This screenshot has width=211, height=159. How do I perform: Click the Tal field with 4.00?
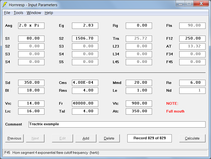pyautogui.click(x=85, y=111)
